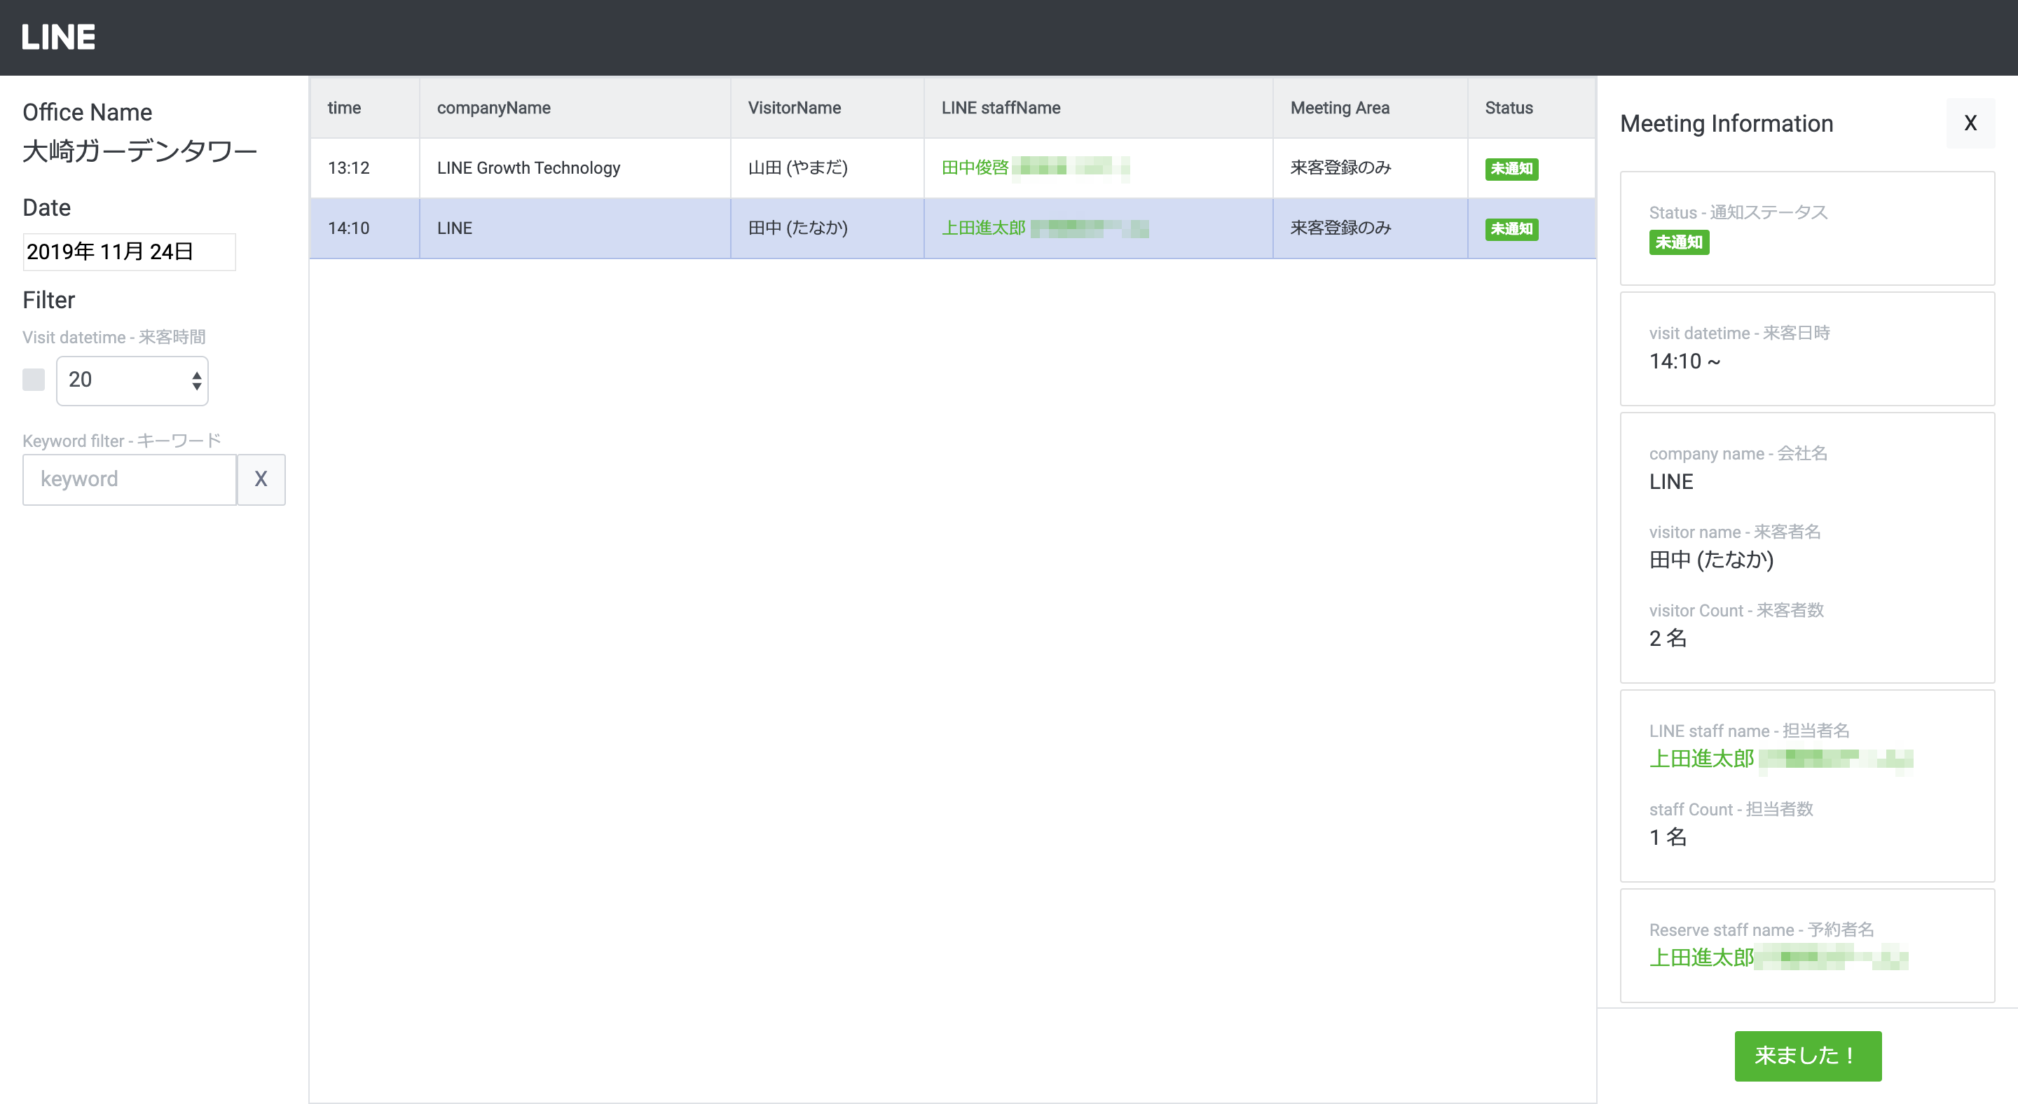Click the 来ました！ button
Viewport: 2018px width, 1104px height.
pos(1808,1056)
